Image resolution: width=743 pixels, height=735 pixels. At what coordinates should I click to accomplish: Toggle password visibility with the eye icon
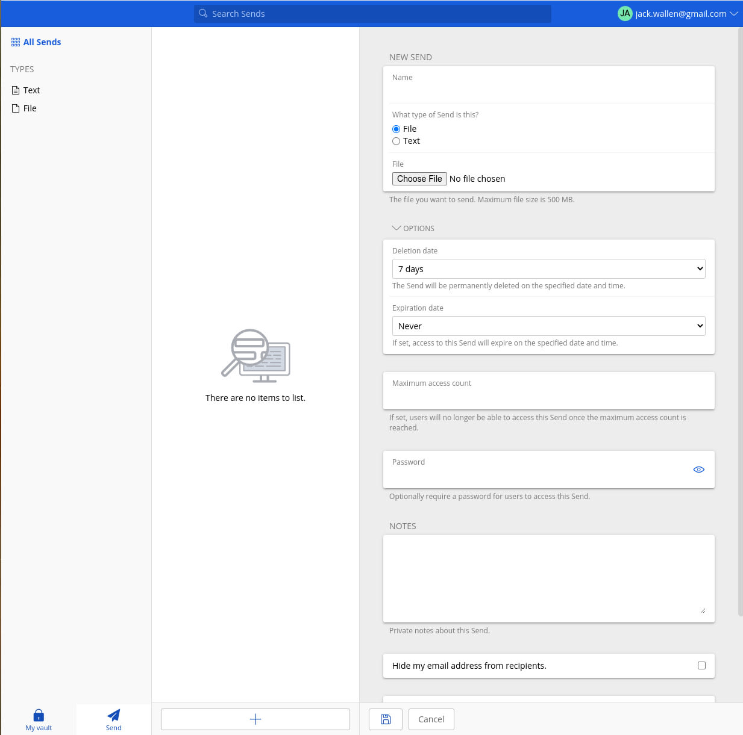click(x=698, y=469)
